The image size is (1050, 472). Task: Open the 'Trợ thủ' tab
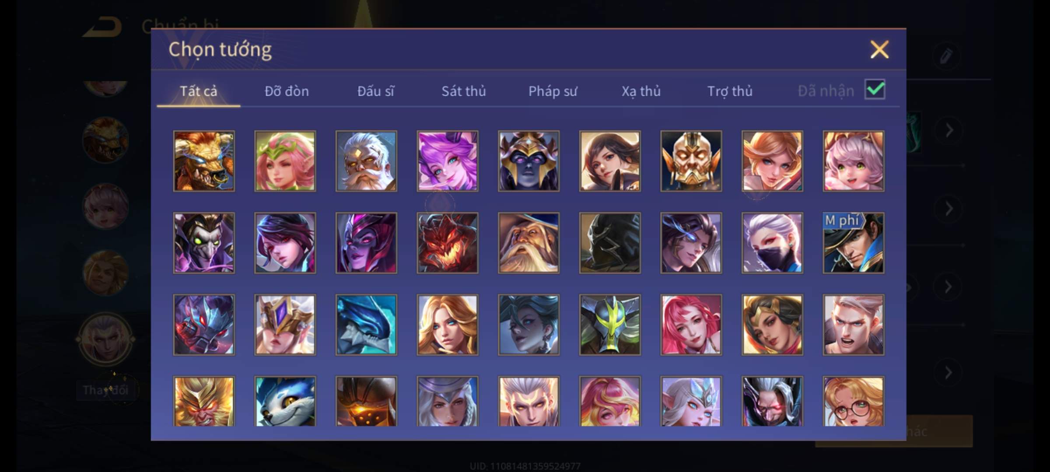730,91
